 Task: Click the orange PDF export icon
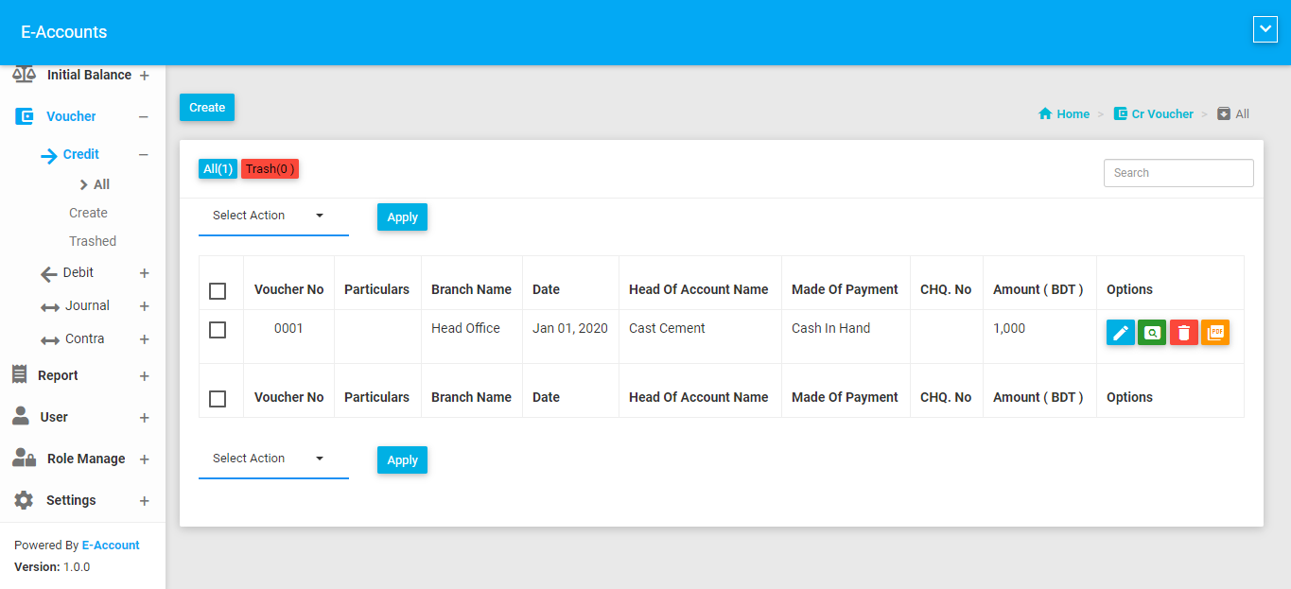(x=1215, y=333)
